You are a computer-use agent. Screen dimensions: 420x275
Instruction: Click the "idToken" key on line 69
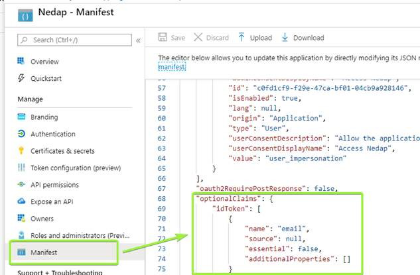(x=231, y=208)
